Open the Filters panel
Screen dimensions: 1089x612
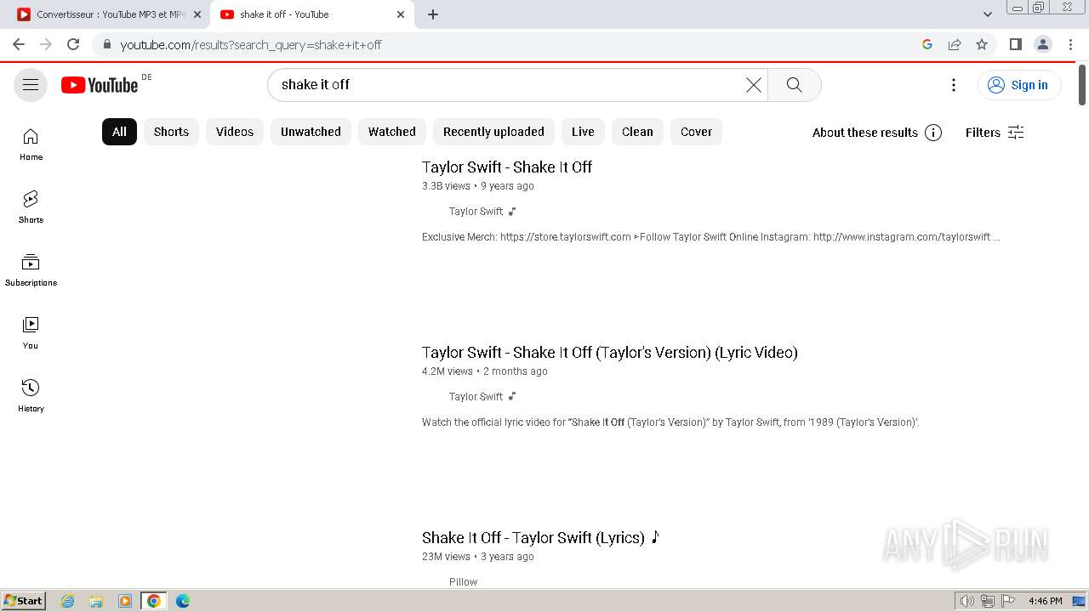click(995, 133)
